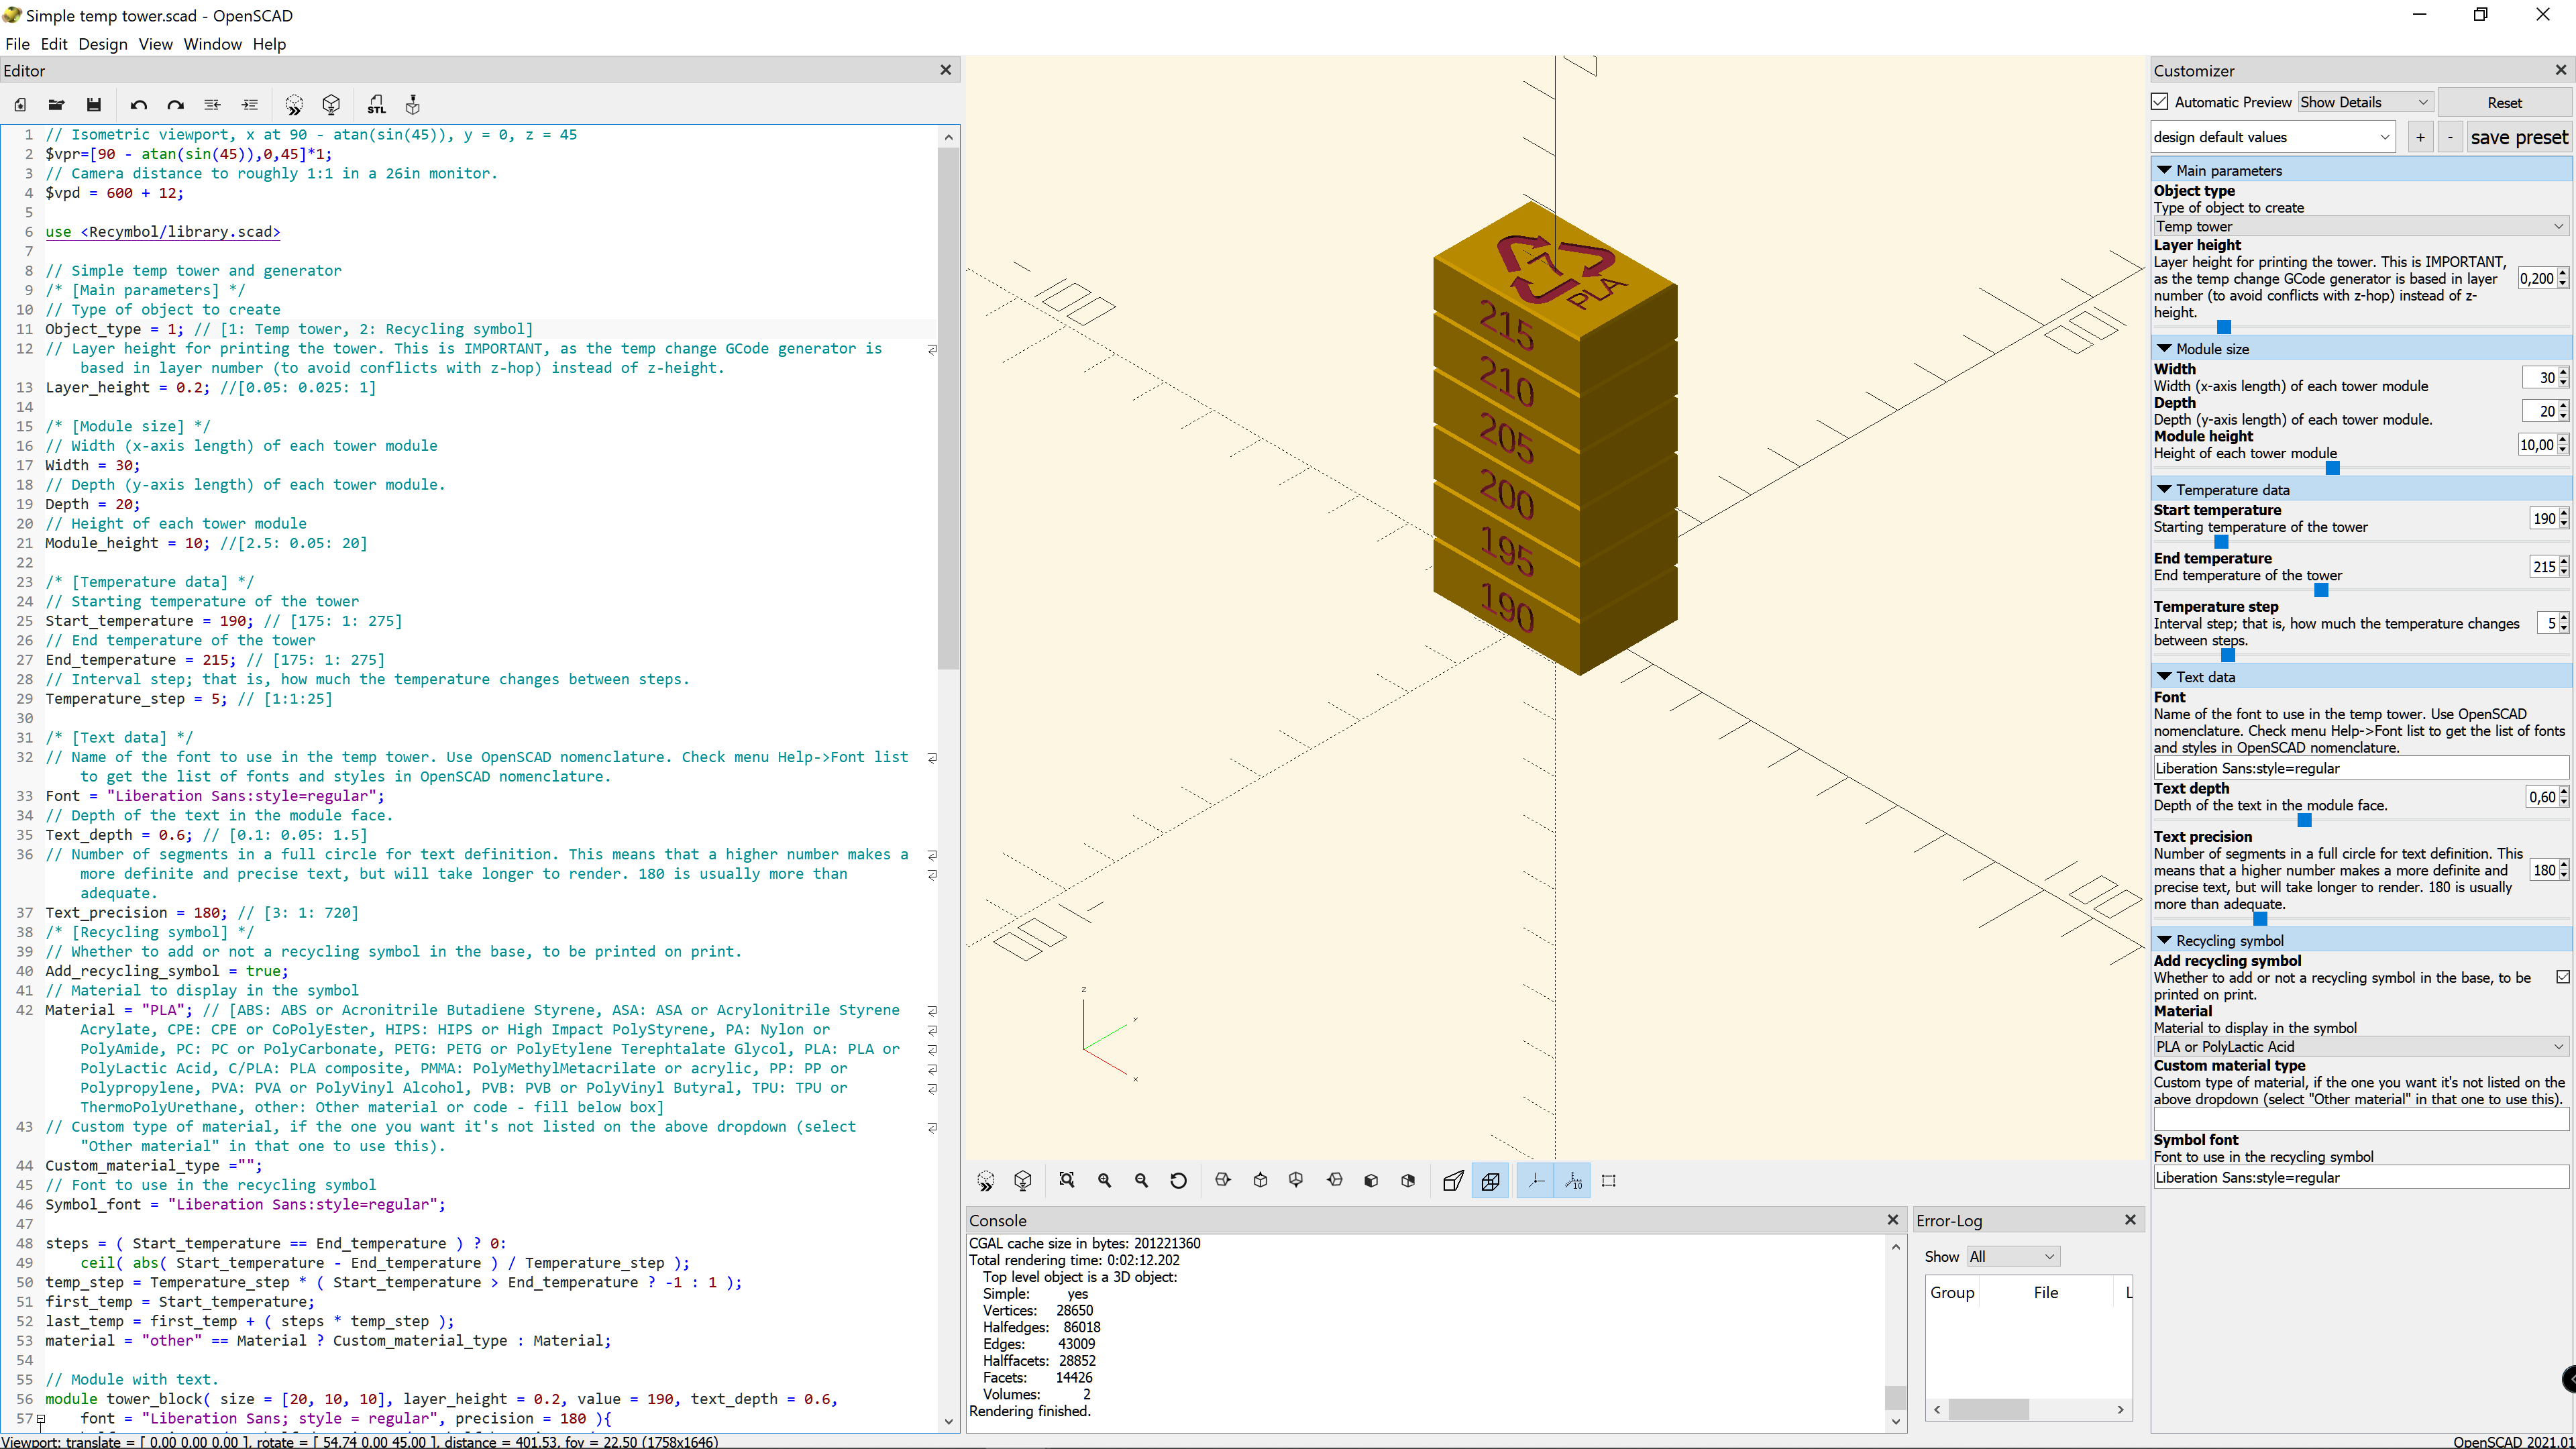This screenshot has height=1449, width=2576.
Task: Open the Window menu
Action: tap(212, 44)
